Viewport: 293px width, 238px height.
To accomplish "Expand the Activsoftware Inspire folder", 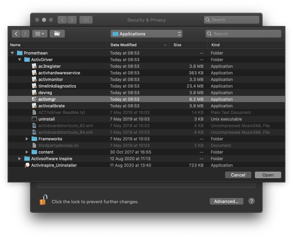I will coord(20,159).
